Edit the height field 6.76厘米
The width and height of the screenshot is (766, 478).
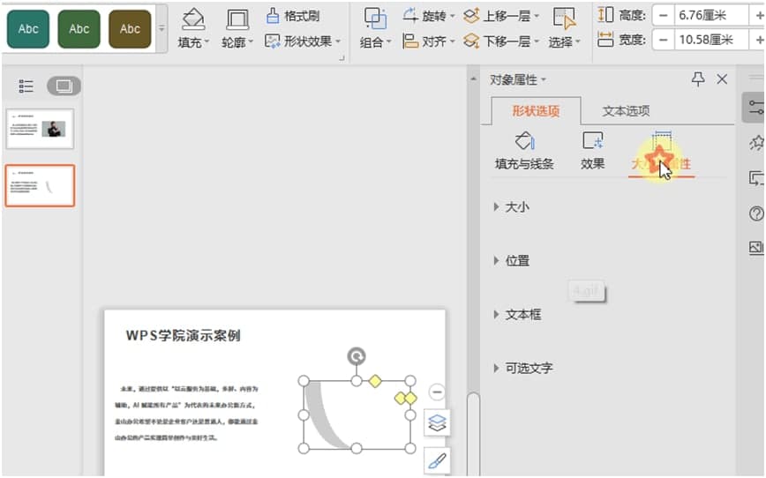coord(710,16)
